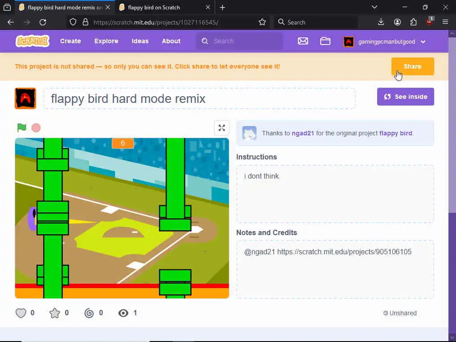Click the views eye icon

(123, 313)
